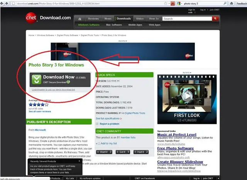Screen dimensions: 247x180
Task: Click the CNET site search field
Action: pyautogui.click(x=187, y=19)
